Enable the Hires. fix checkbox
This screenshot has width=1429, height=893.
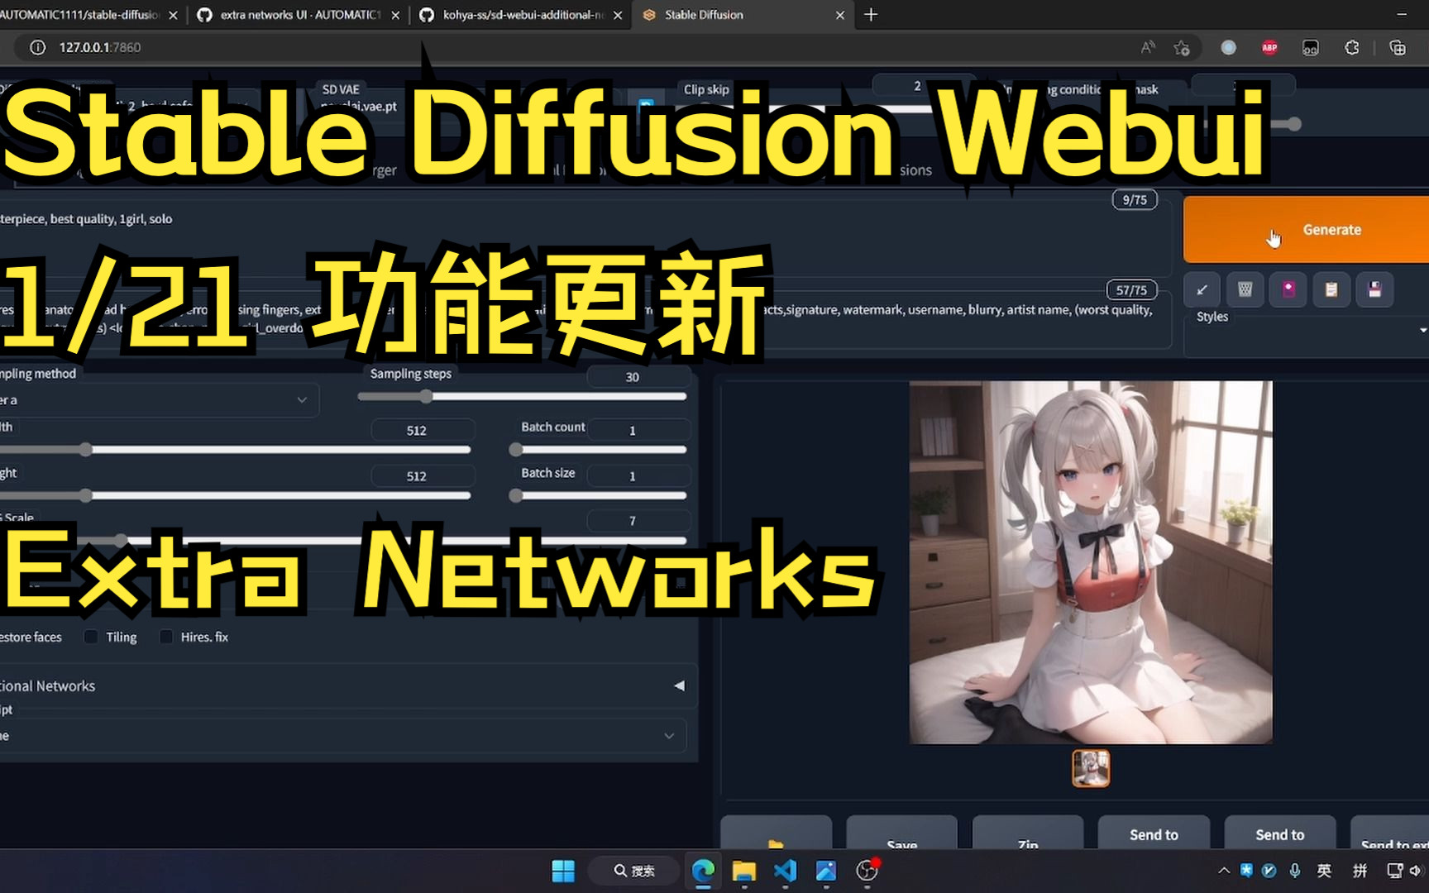(166, 637)
